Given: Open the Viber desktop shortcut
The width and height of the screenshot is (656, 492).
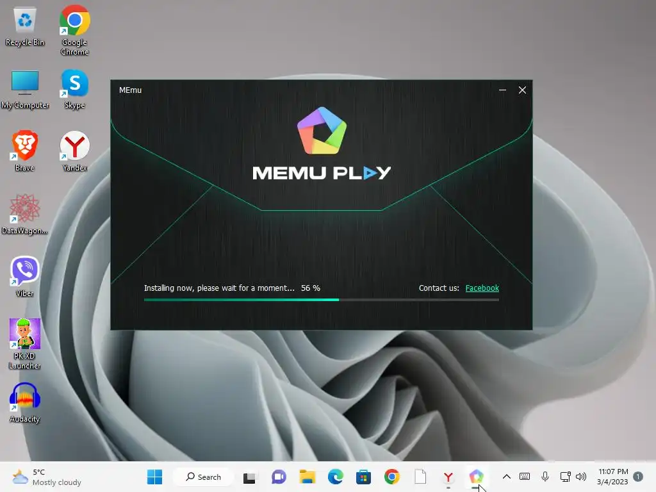Looking at the screenshot, I should (25, 277).
